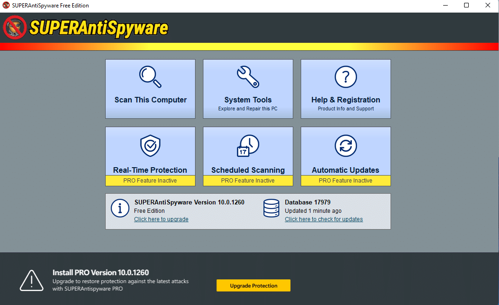The image size is (499, 305).
Task: Click 'Free Edition' text in info panel
Action: click(149, 211)
